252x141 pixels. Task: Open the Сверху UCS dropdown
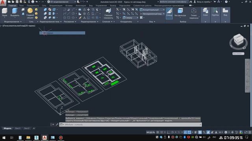pos(130,18)
